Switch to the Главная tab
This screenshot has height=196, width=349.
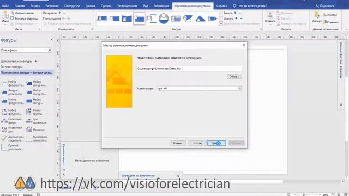click(20, 6)
